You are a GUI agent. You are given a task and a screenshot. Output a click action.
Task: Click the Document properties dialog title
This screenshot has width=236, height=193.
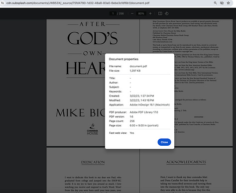pyautogui.click(x=123, y=59)
